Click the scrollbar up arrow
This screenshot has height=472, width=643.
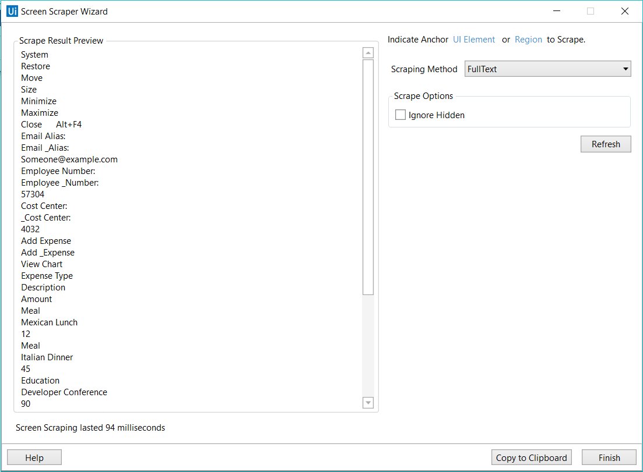(x=368, y=52)
